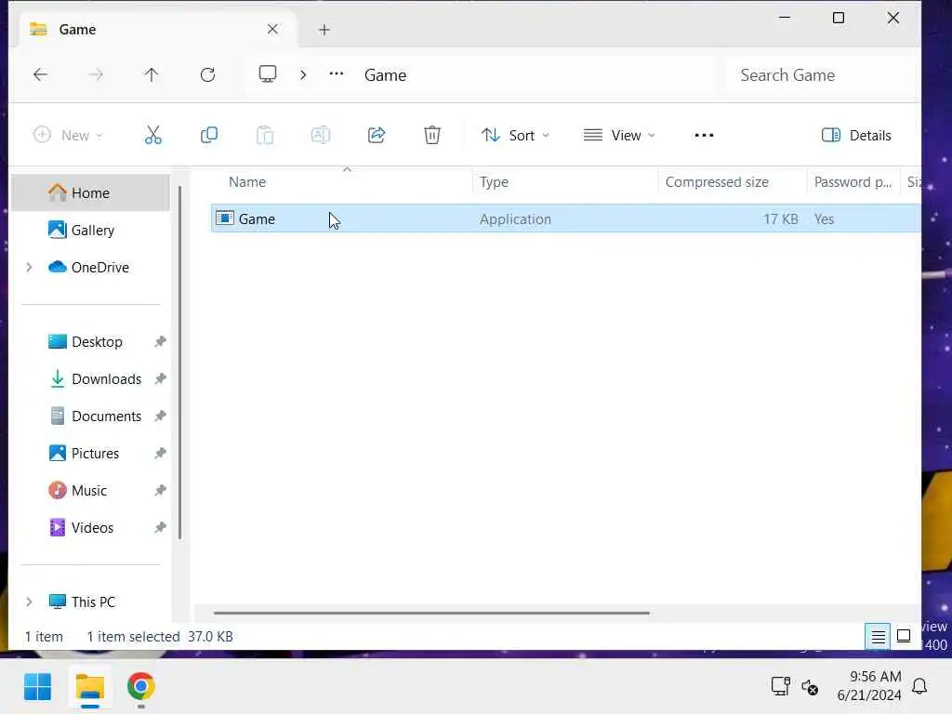Open the Sort dropdown menu
This screenshot has width=952, height=714.
[515, 135]
